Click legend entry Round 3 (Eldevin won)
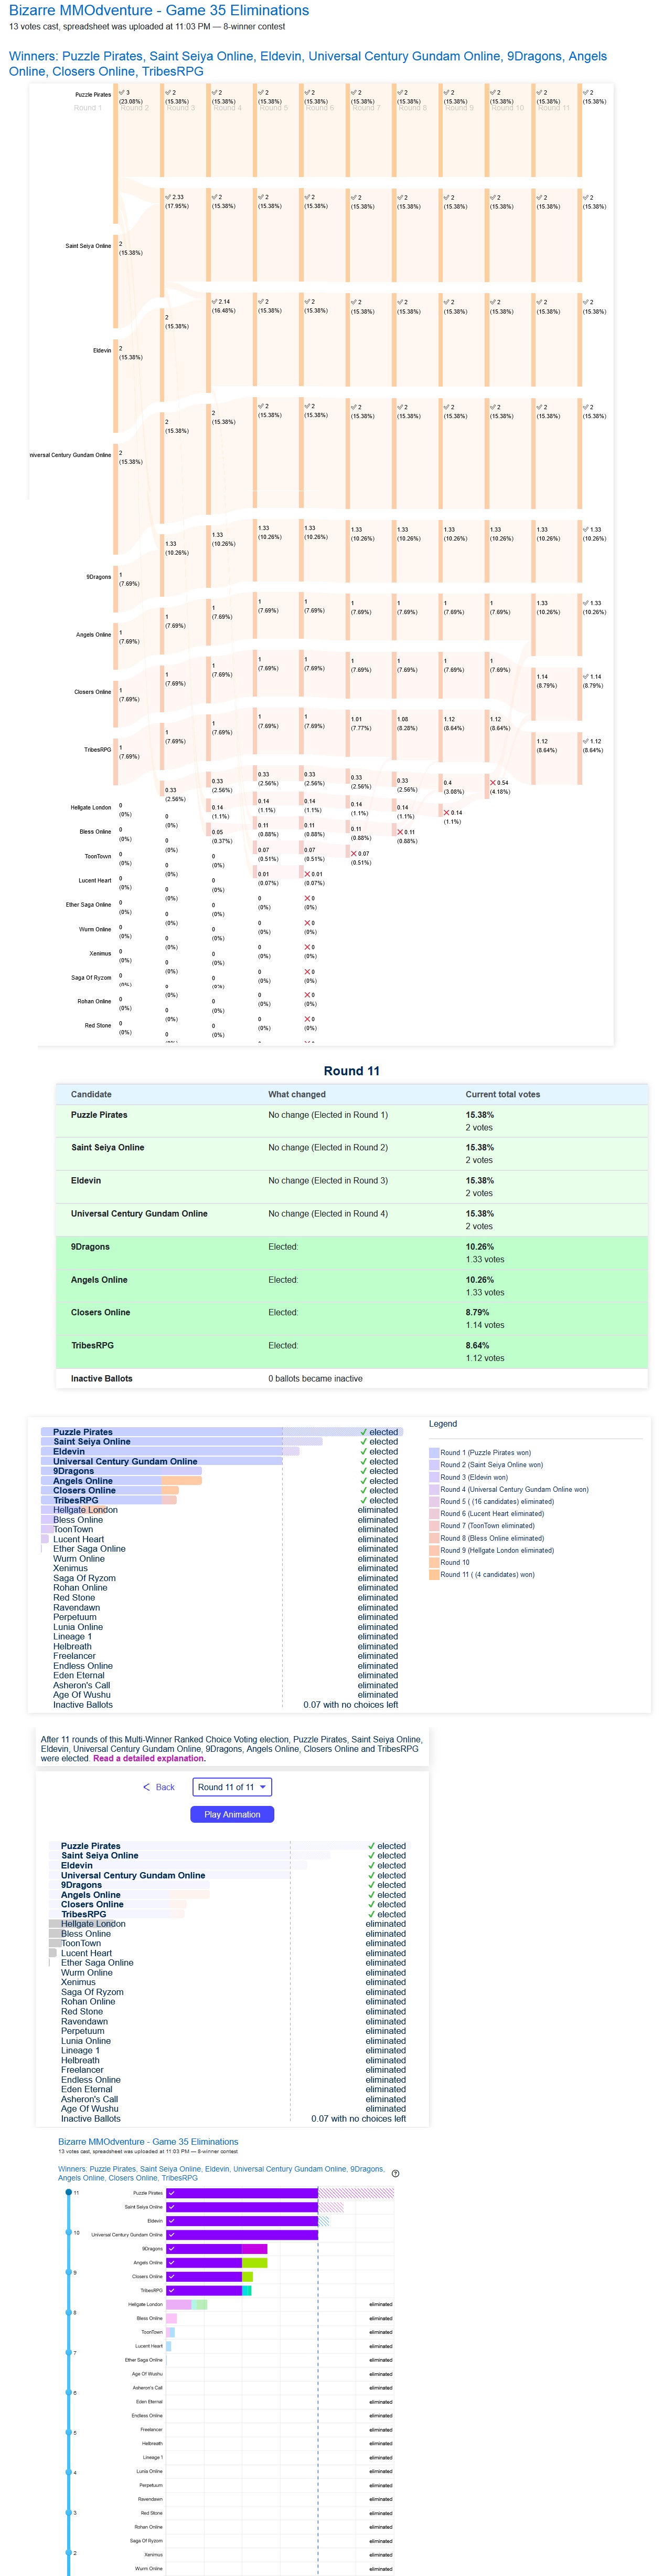Viewport: 663px width, 2576px height. 474,1477
